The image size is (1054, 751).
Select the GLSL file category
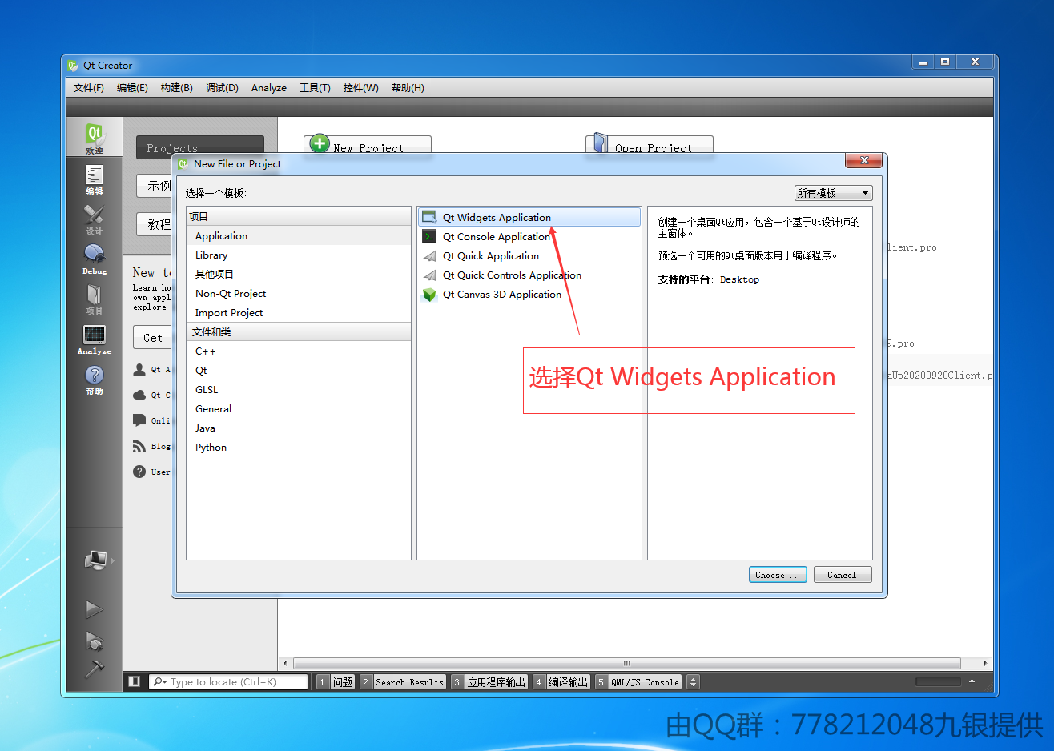pyautogui.click(x=298, y=390)
